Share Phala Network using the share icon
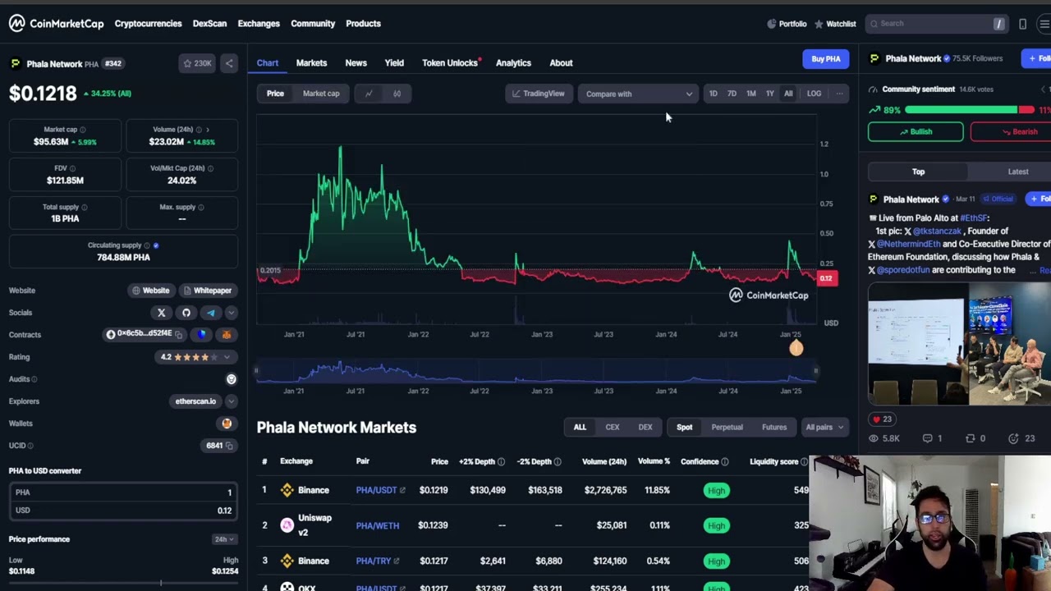 [x=229, y=63]
